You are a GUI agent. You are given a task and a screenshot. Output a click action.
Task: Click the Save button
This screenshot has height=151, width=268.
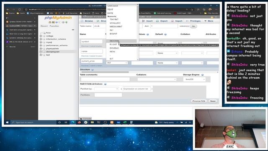click(x=213, y=101)
